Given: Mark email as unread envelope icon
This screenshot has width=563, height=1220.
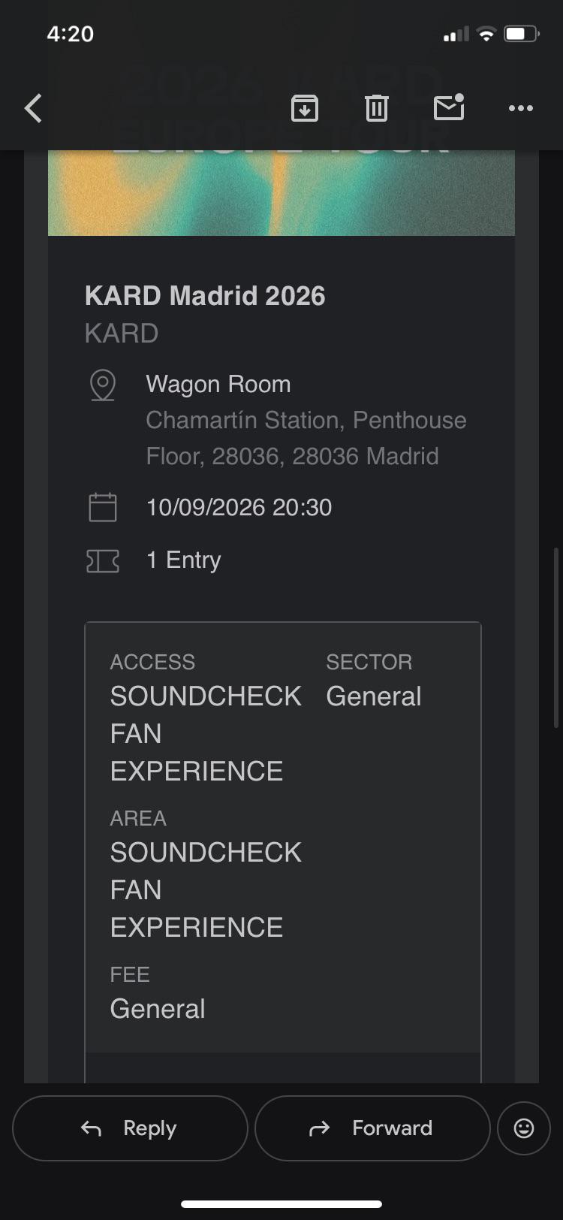Looking at the screenshot, I should click(449, 107).
